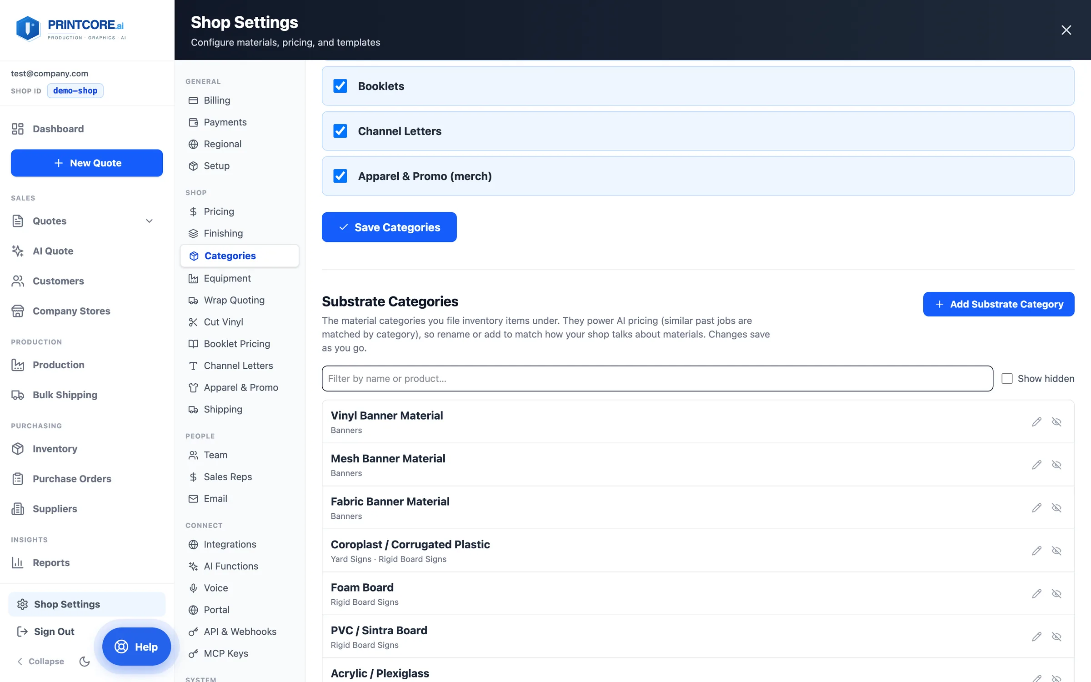Viewport: 1091px width, 682px height.
Task: Close Shop Settings with the X icon
Action: pyautogui.click(x=1066, y=30)
